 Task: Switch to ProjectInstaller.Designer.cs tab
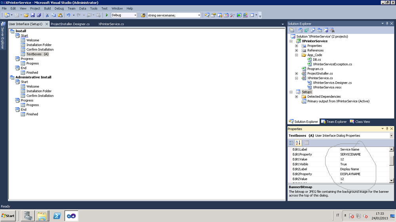[70, 24]
